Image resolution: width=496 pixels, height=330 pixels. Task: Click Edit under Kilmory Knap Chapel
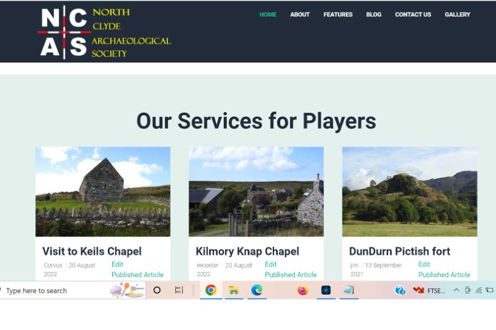(x=270, y=264)
